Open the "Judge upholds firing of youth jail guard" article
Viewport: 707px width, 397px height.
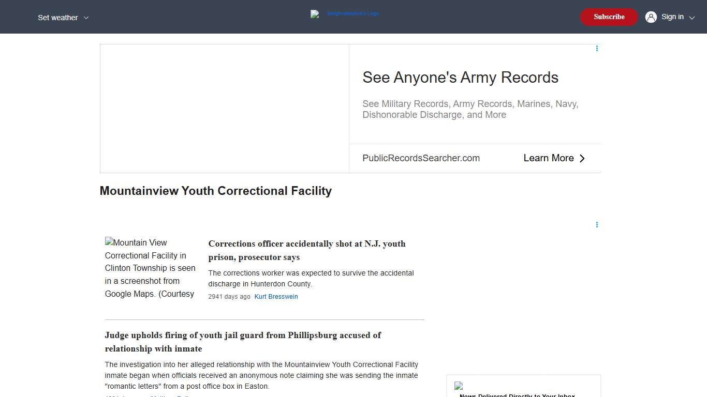pyautogui.click(x=243, y=342)
